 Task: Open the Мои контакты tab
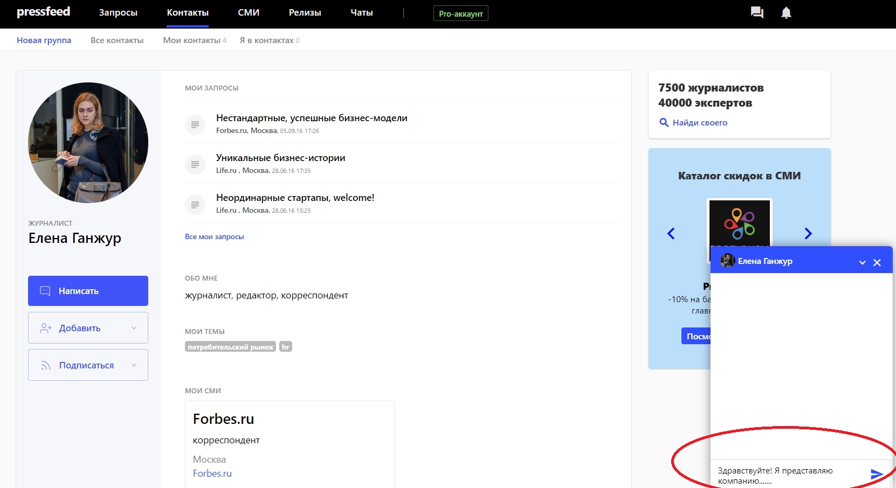[191, 40]
